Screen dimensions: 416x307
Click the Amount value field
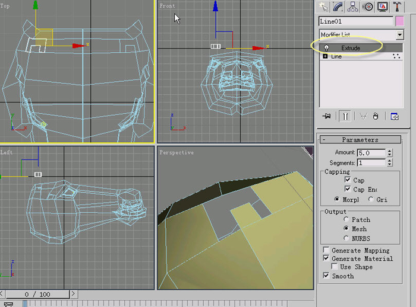[x=371, y=153]
